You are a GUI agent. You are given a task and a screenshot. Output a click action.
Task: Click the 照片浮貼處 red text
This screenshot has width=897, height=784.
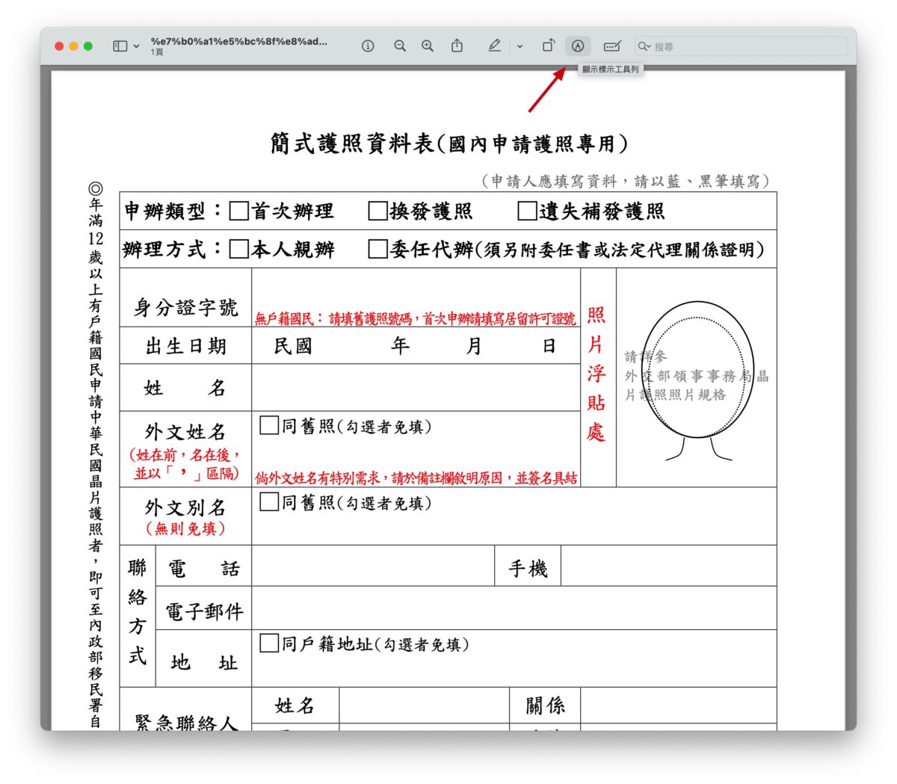pos(596,374)
